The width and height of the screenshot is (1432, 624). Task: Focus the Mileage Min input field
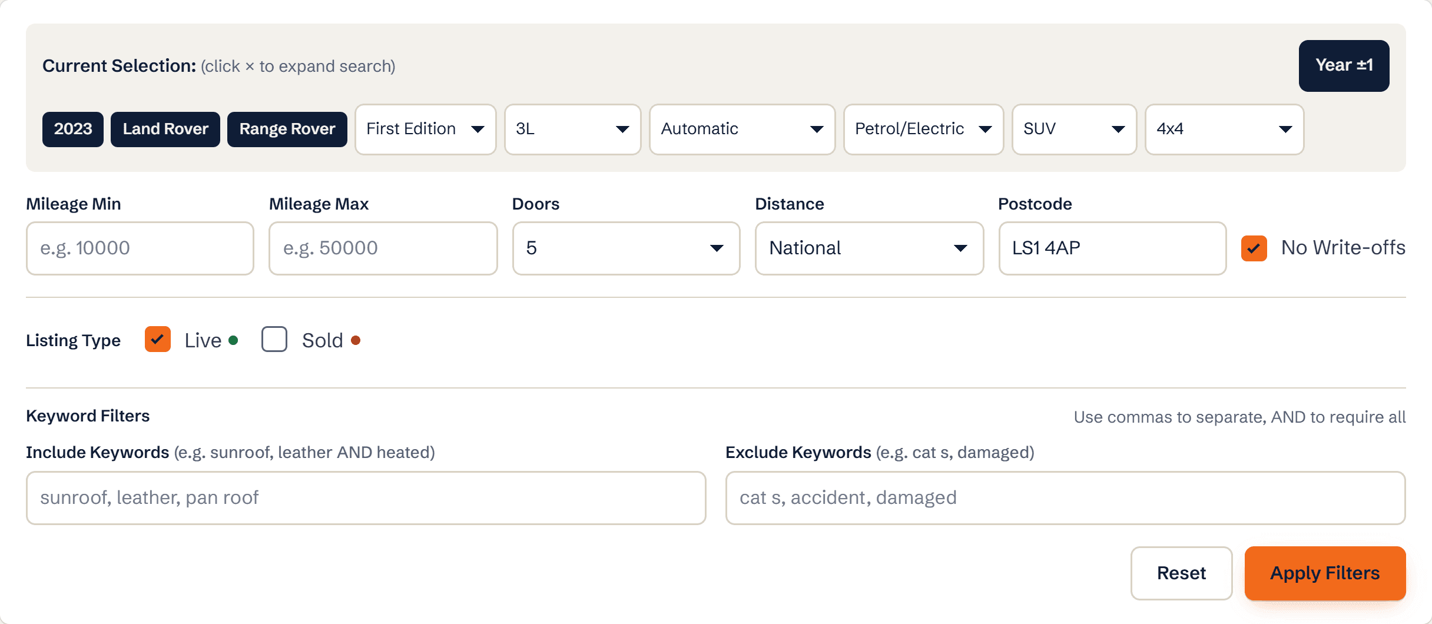click(x=140, y=248)
